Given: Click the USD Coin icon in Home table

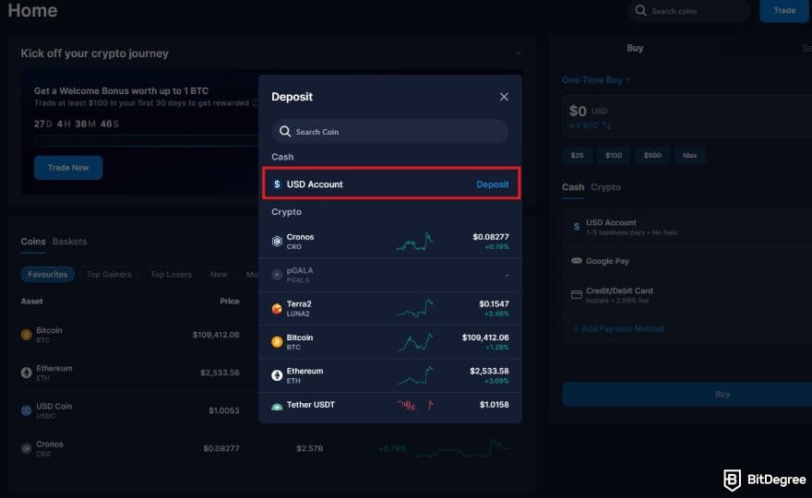Looking at the screenshot, I should pyautogui.click(x=26, y=410).
